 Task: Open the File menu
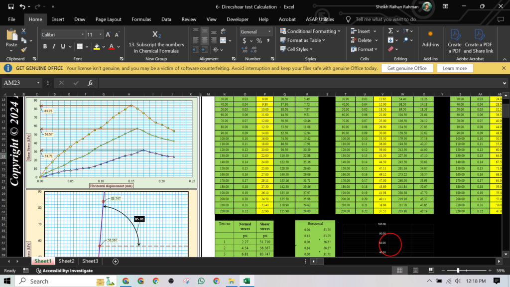coord(12,19)
